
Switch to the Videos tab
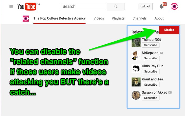(99, 18)
